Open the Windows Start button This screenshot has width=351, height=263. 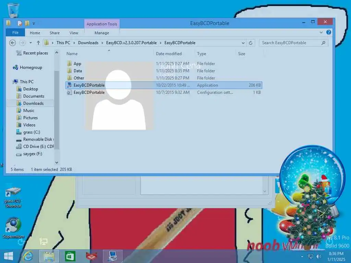(9, 256)
